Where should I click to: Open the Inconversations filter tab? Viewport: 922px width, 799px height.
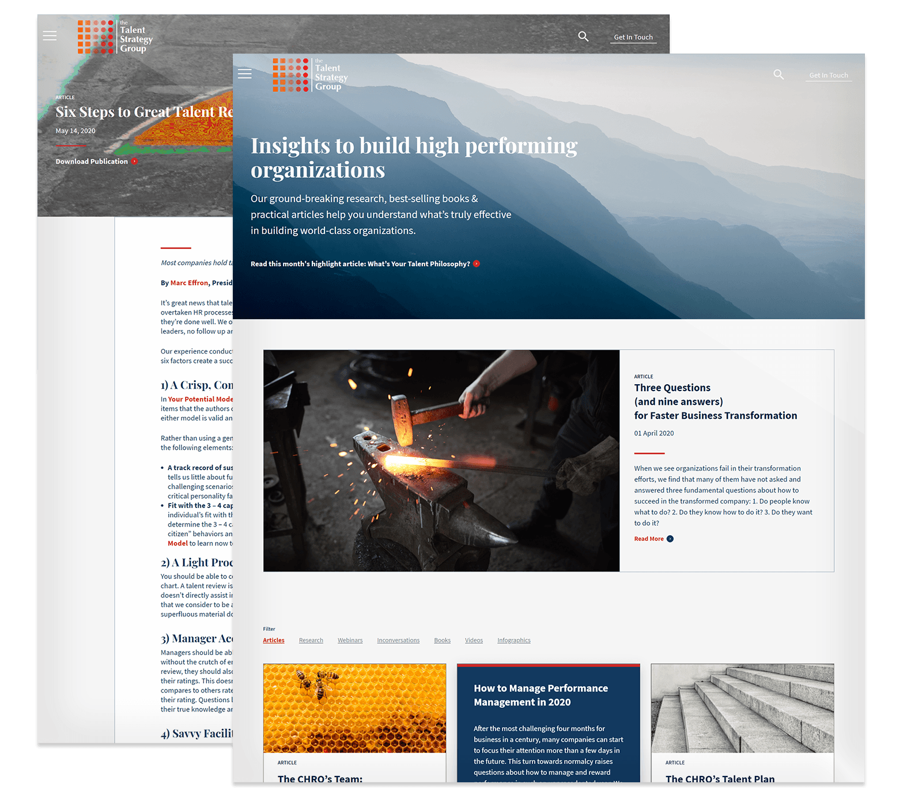pyautogui.click(x=398, y=640)
